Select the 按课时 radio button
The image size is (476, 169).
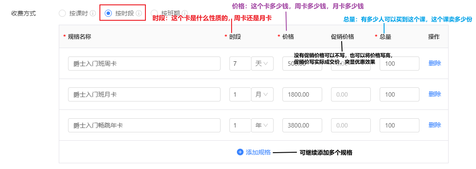click(x=62, y=13)
